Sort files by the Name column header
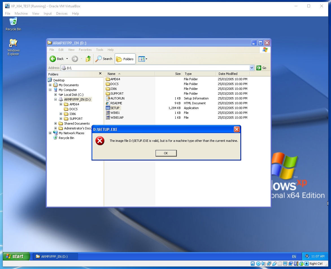Image resolution: width=331 pixels, height=269 pixels. pos(130,74)
